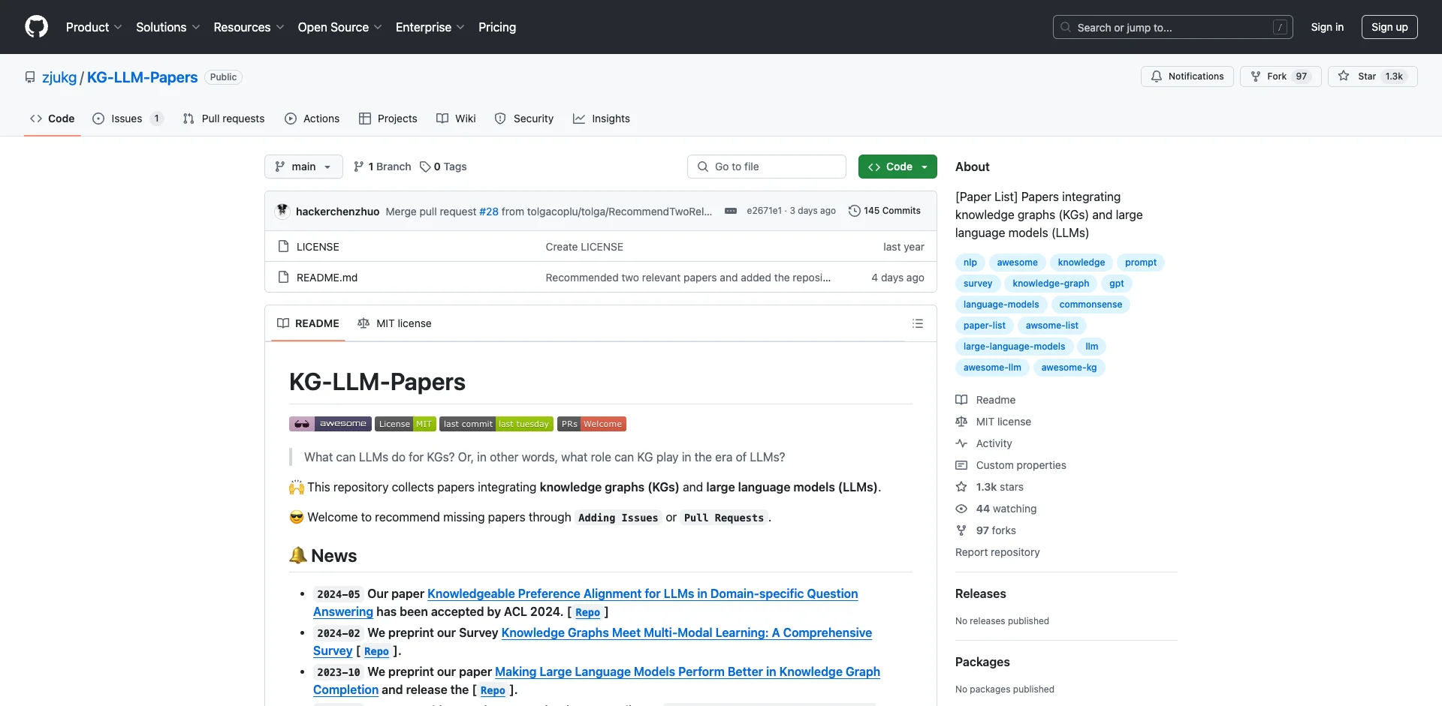Open the Notifications button
Screen dimensions: 1442x706
[1187, 77]
